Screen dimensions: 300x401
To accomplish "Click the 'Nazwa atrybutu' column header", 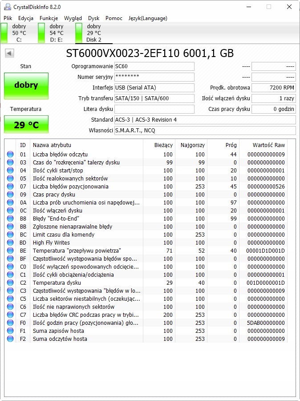I will click(x=86, y=145).
